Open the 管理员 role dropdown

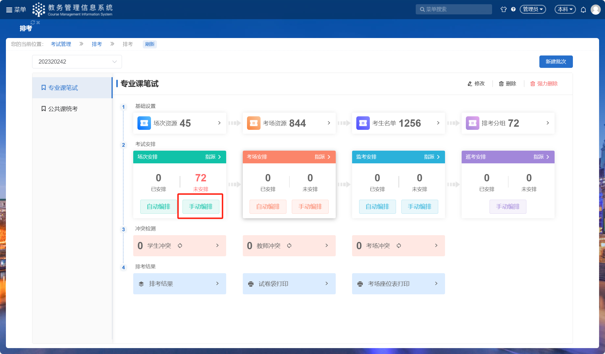[533, 9]
